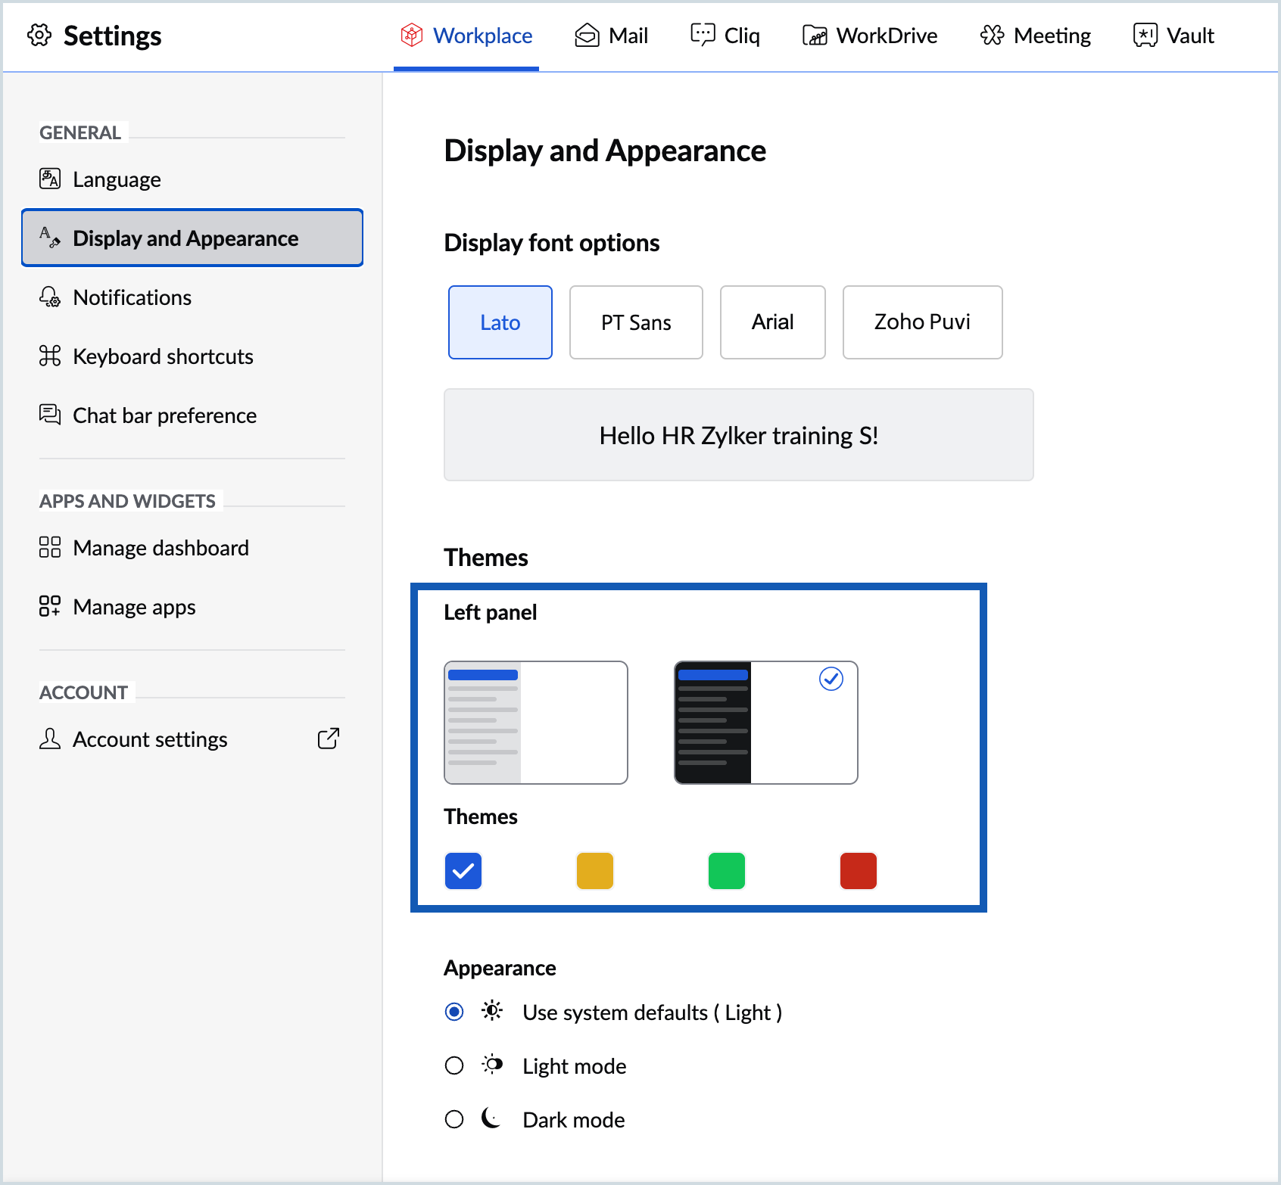Click the external link icon beside Account settings
The image size is (1281, 1185).
pos(329,739)
